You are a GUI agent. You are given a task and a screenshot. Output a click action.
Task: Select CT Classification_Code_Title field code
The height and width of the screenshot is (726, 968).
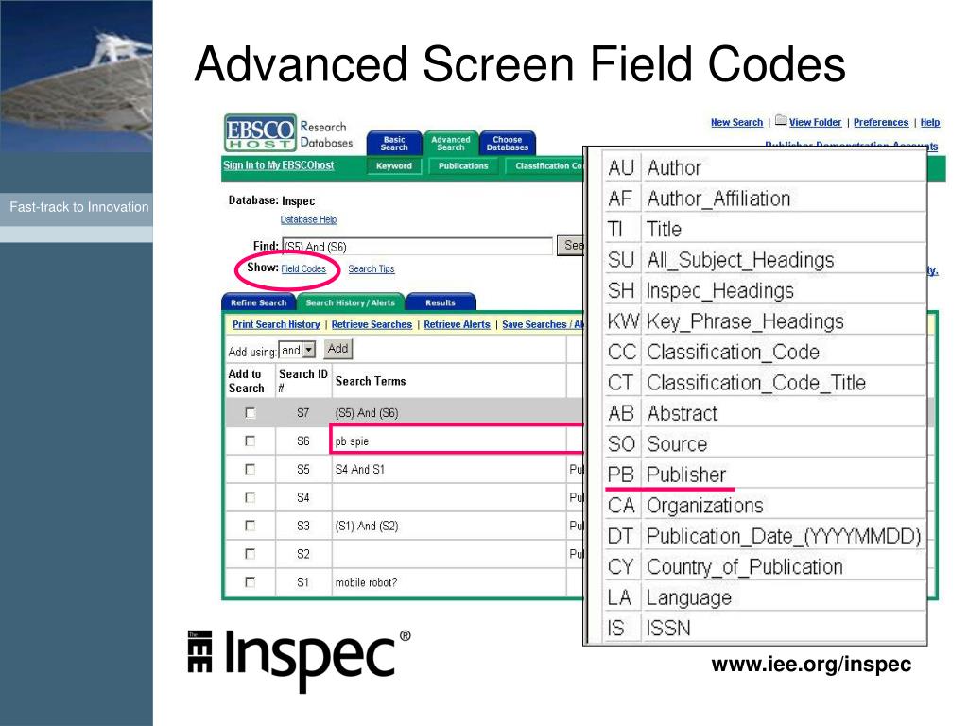coord(766,383)
